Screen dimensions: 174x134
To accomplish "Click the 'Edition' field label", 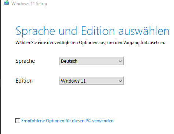I will [x=24, y=81].
